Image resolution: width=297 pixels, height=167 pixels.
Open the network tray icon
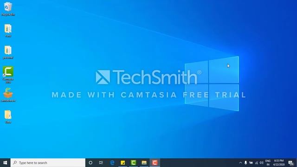pos(256,163)
